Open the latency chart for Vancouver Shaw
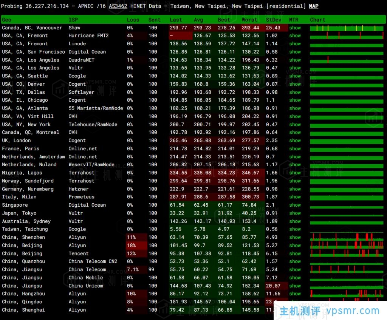The image size is (387, 320). pos(347,28)
